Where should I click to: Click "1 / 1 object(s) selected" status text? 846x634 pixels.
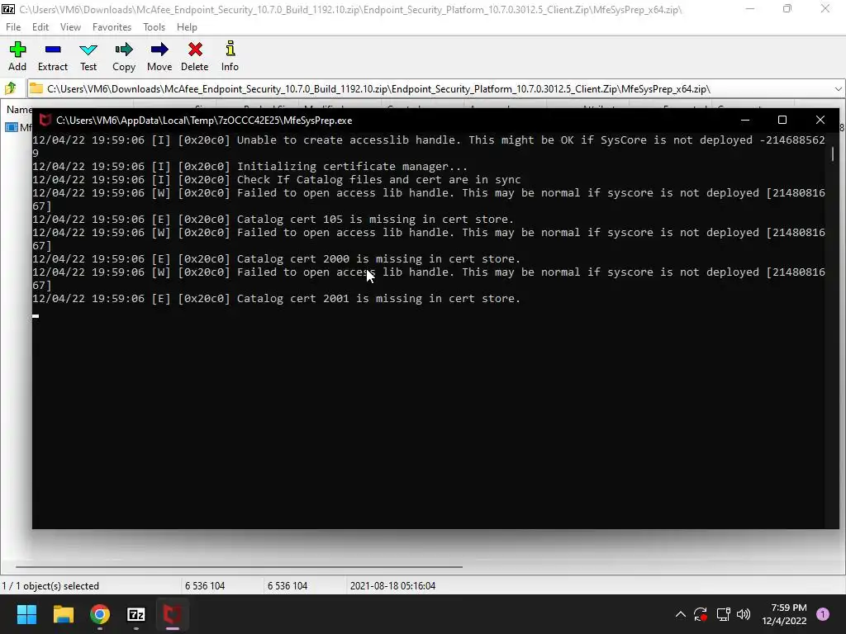50,586
